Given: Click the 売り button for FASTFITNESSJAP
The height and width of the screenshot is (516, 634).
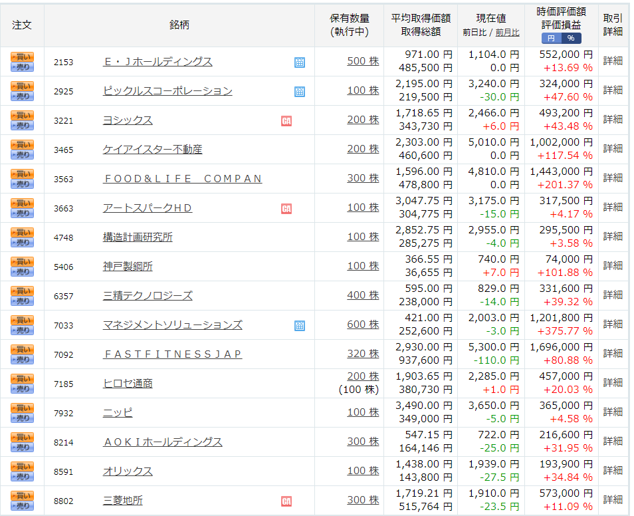Looking at the screenshot, I should [x=22, y=359].
